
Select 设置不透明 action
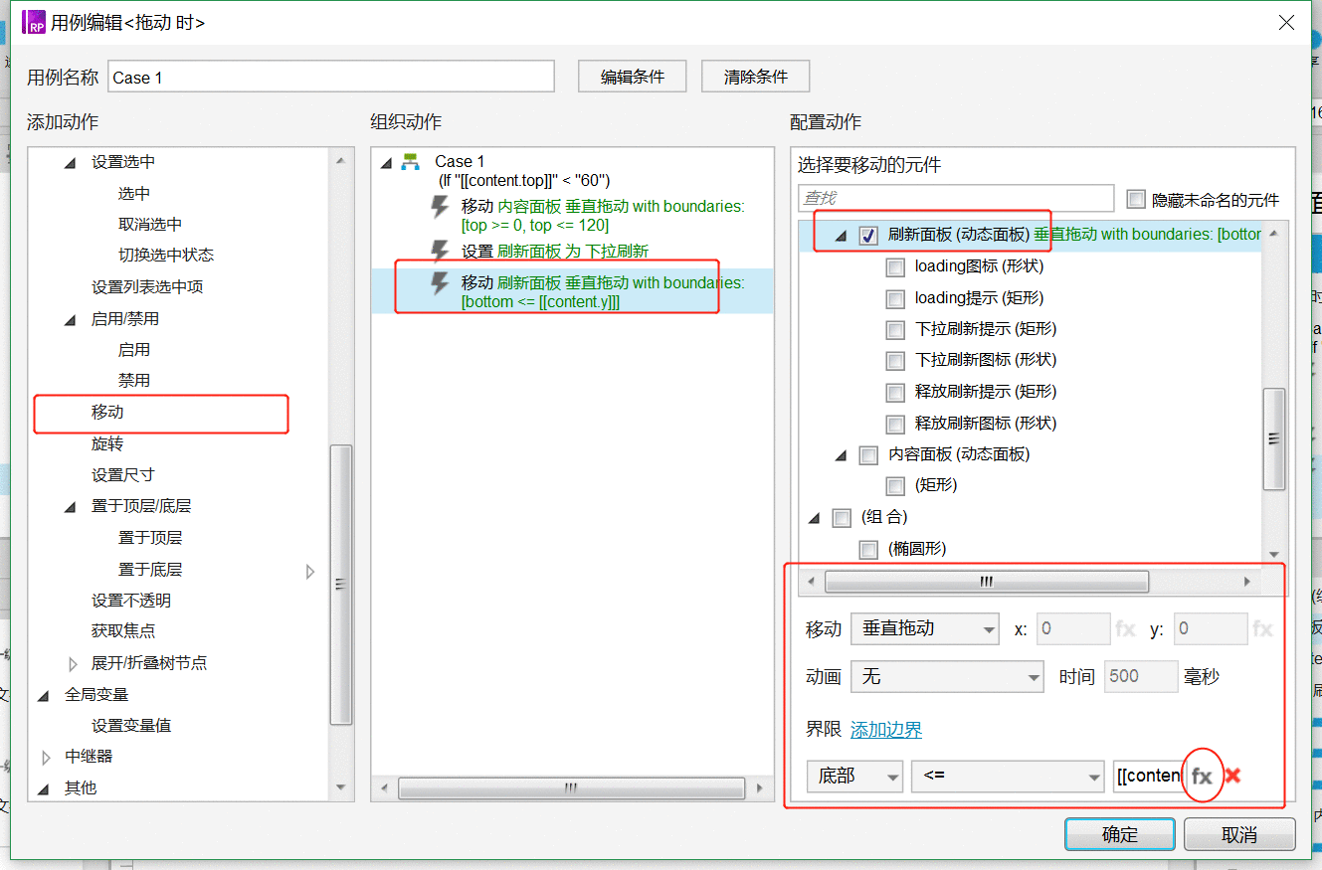coord(131,601)
